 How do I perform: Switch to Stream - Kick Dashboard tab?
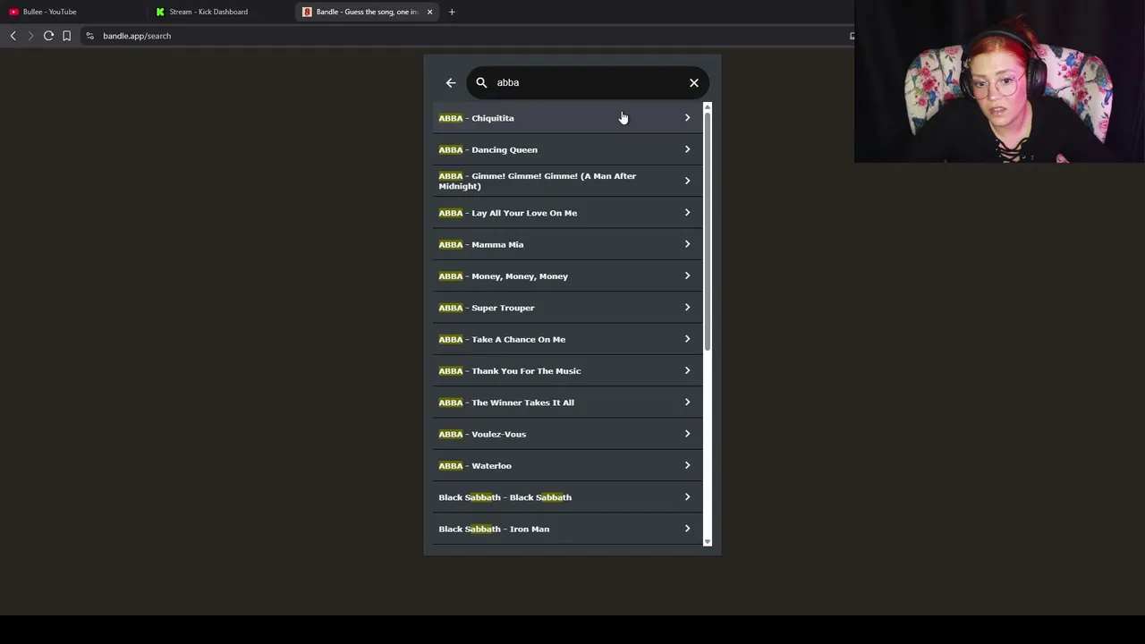click(219, 12)
